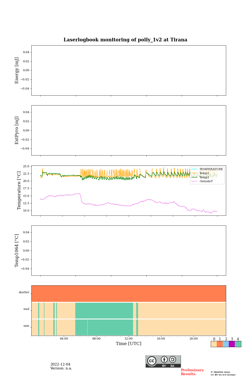Click the light blue colorbar swatch labeled 2
Viewport: 251px width, 377px height.
(226, 344)
